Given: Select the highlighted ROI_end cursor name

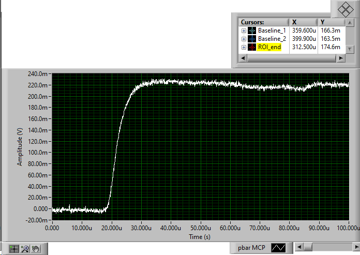Looking at the screenshot, I should (x=269, y=47).
